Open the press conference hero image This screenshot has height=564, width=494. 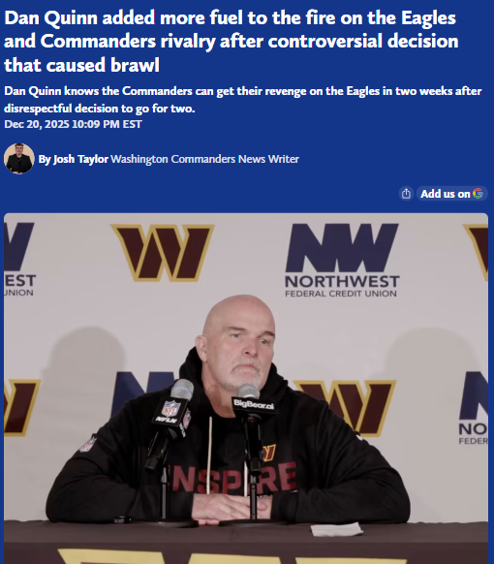[x=246, y=389]
